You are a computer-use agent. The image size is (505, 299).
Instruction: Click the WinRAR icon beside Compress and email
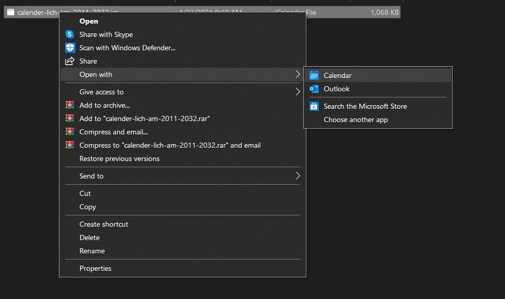click(x=70, y=132)
